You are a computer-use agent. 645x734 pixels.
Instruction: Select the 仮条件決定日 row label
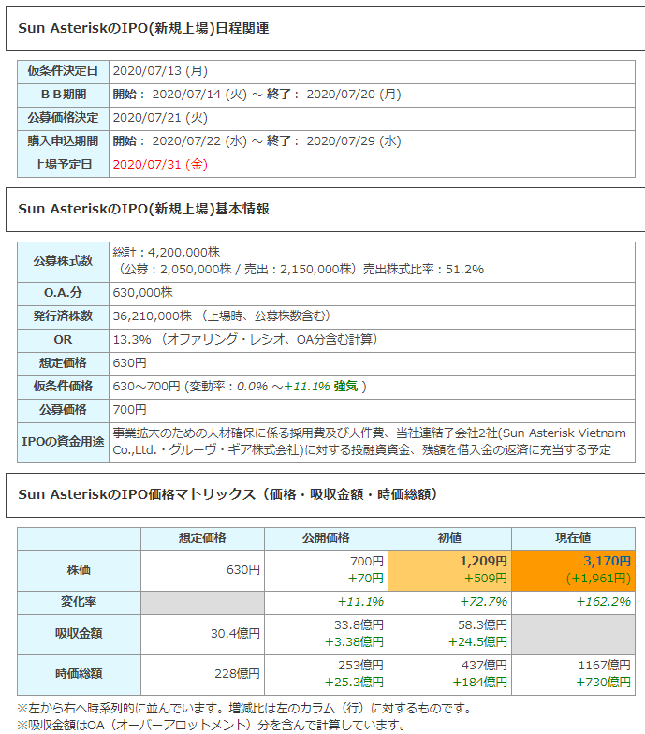coord(63,71)
